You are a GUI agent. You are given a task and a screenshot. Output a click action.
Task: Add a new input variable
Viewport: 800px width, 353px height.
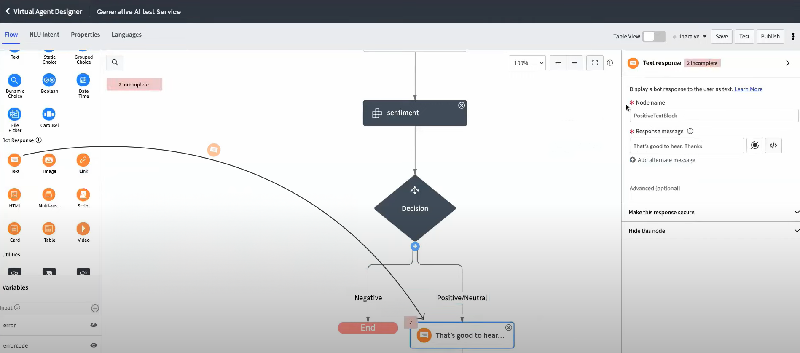(95, 308)
